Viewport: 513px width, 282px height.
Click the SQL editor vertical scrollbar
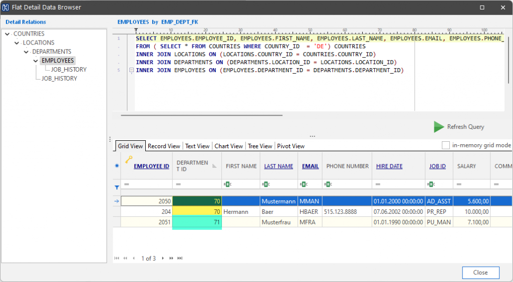point(508,59)
